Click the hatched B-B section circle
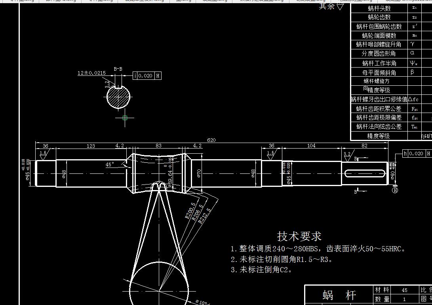Screen dimensions: 432x305 [118, 97]
